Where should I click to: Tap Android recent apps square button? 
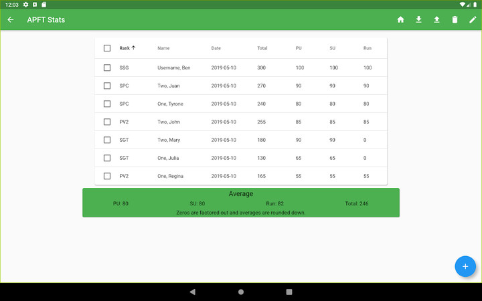(x=289, y=292)
